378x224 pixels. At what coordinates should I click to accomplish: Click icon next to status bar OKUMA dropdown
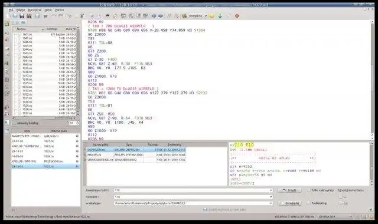(x=357, y=216)
